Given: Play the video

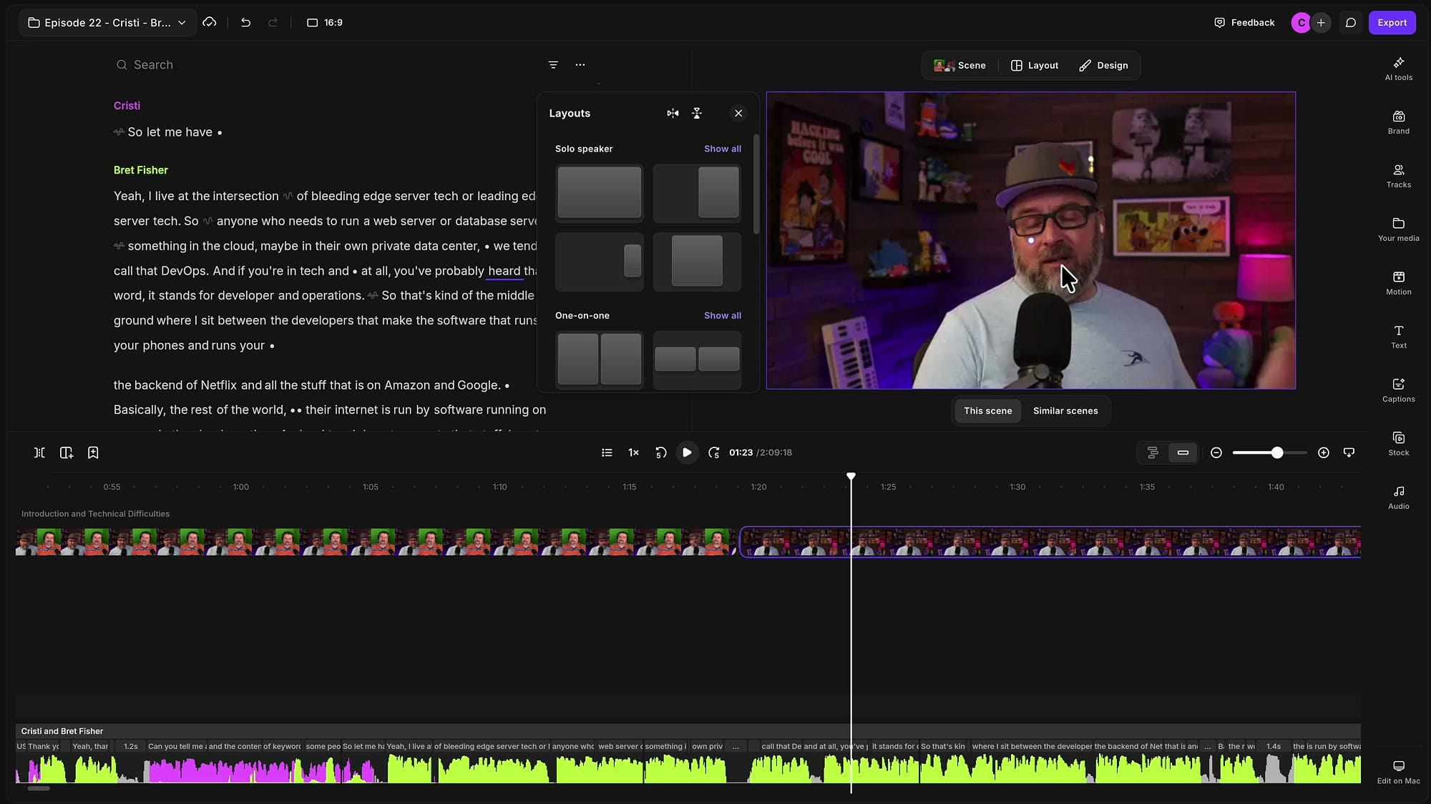Looking at the screenshot, I should (x=687, y=452).
